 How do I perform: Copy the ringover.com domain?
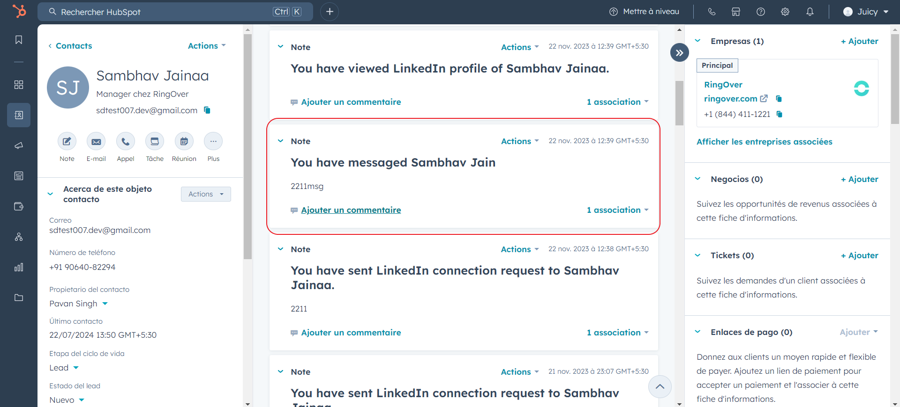tap(779, 99)
